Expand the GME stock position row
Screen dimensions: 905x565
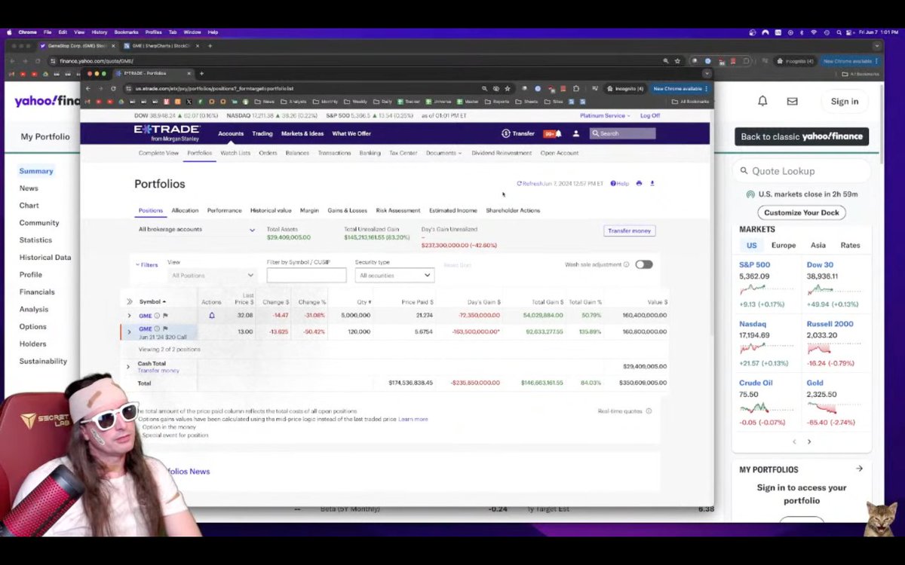(x=129, y=315)
